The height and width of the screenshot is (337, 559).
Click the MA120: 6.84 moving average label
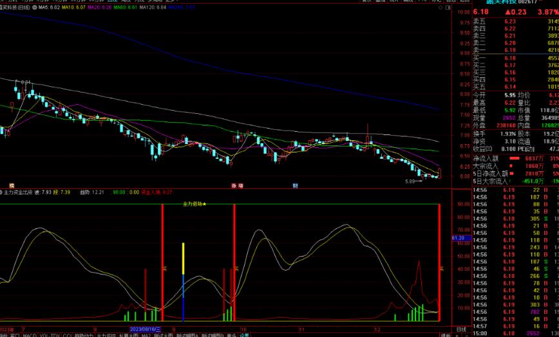click(x=153, y=7)
